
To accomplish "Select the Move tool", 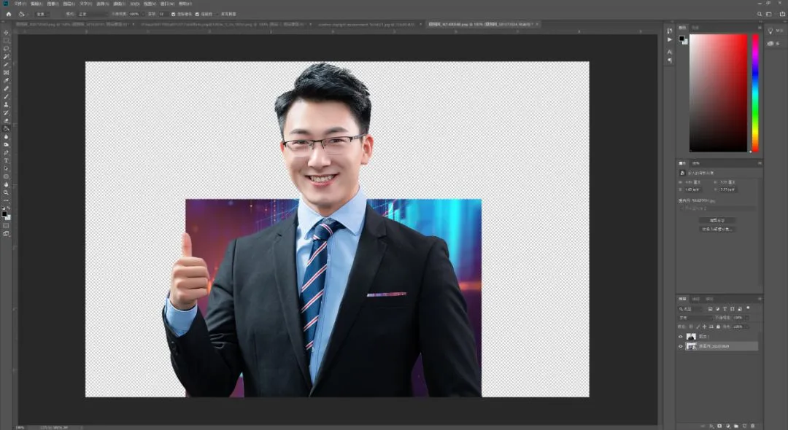I will (6, 33).
